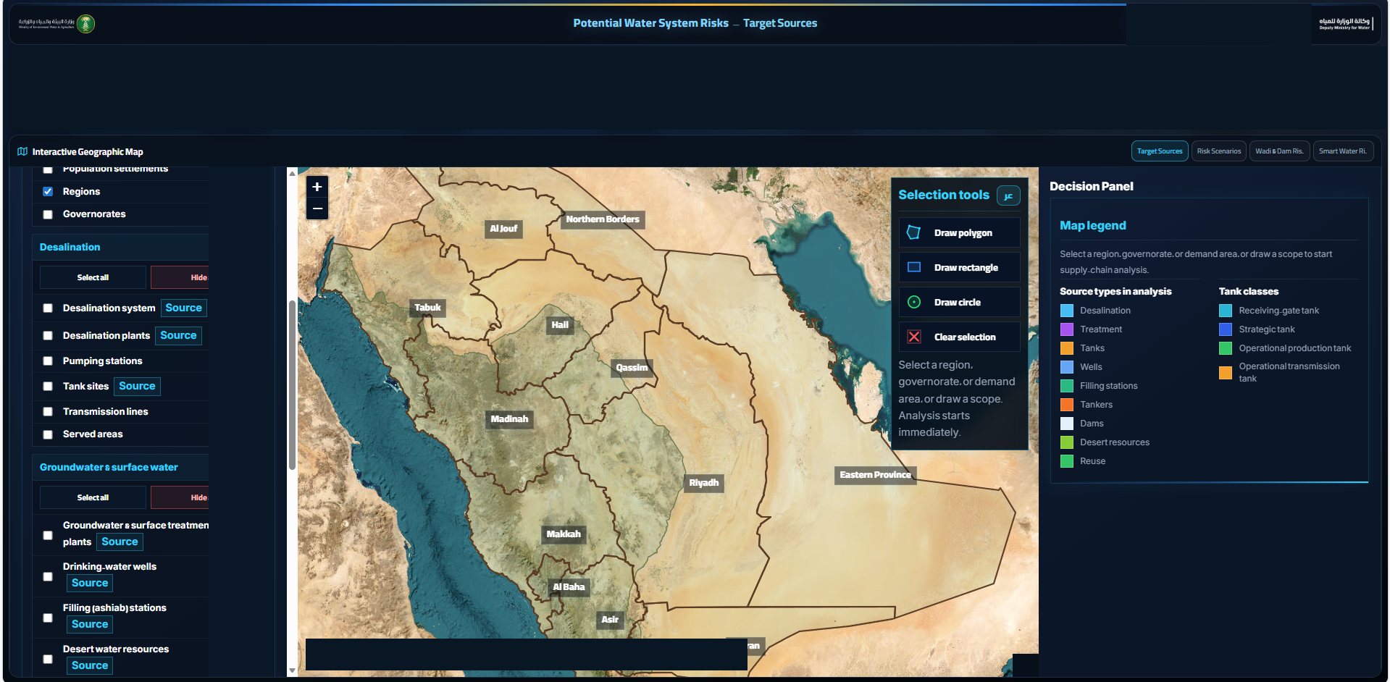Select the Draw polygon tool icon
The height and width of the screenshot is (682, 1390).
tap(914, 232)
